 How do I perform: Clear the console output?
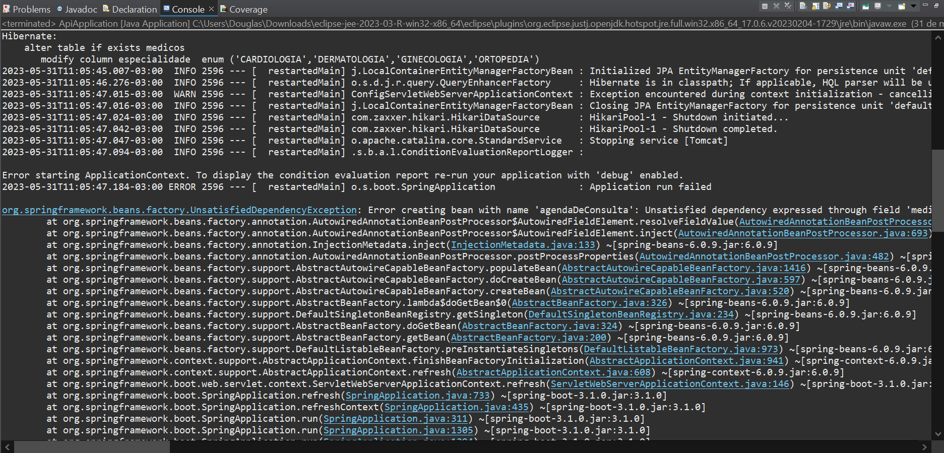pyautogui.click(x=803, y=6)
